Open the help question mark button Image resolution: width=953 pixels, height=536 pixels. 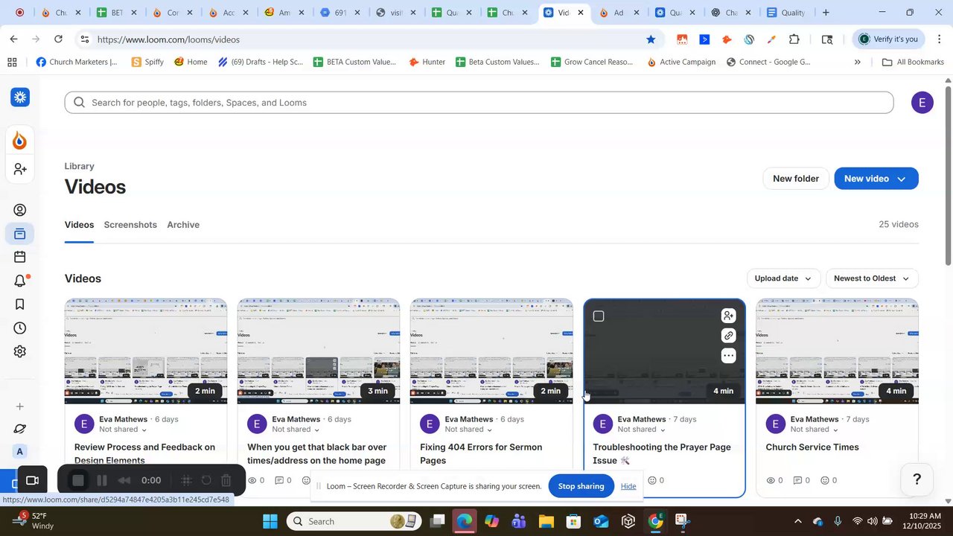pyautogui.click(x=917, y=479)
